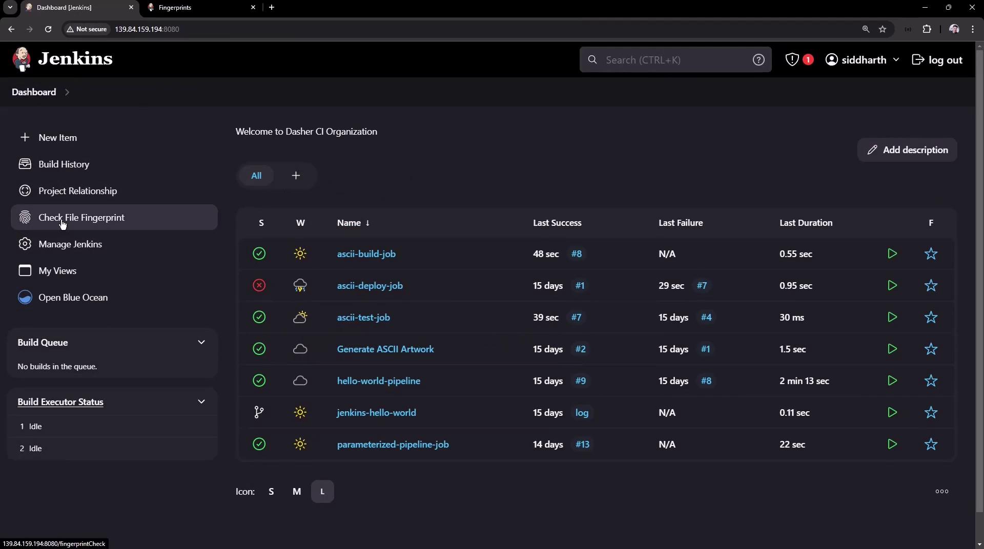Add a new view with plus tab
Screen dimensions: 984x549
[x=296, y=176]
